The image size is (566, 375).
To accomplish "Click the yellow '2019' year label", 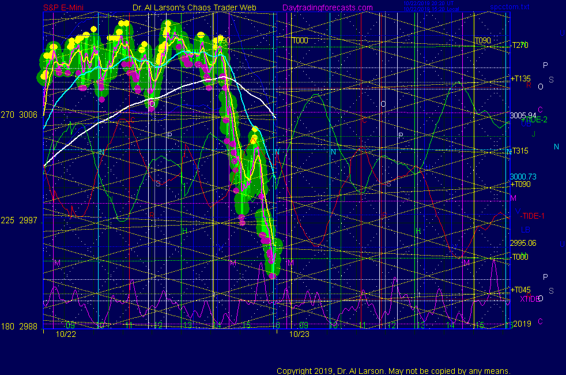I will coord(522,324).
